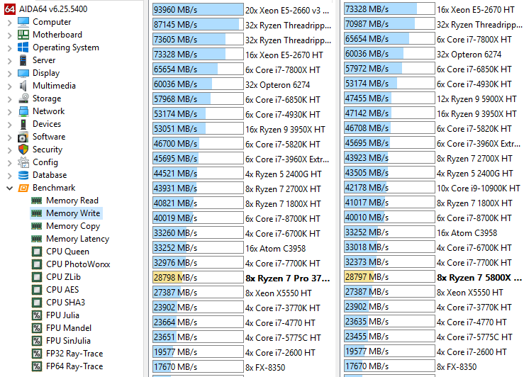Select the FPU SinJulia benchmark item
Screen dimensions: 524x377
click(x=68, y=341)
